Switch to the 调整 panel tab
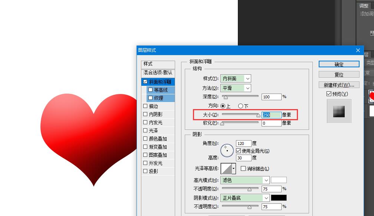This screenshot has width=374, height=216. (363, 6)
